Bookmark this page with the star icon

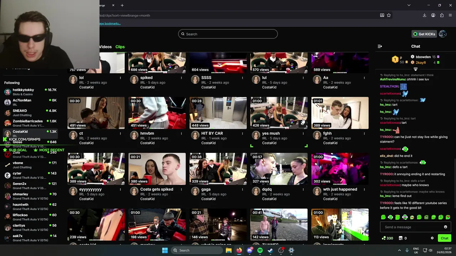point(389,15)
